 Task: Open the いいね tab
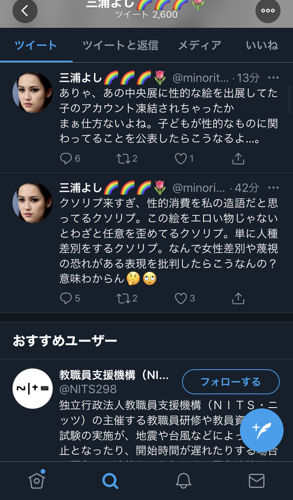(262, 45)
